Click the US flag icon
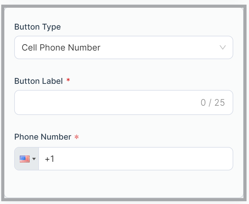Image resolution: width=249 pixels, height=204 pixels. click(x=25, y=159)
